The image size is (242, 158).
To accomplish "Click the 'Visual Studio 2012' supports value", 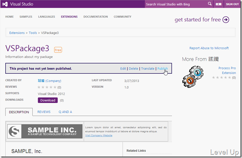I will [51, 94].
